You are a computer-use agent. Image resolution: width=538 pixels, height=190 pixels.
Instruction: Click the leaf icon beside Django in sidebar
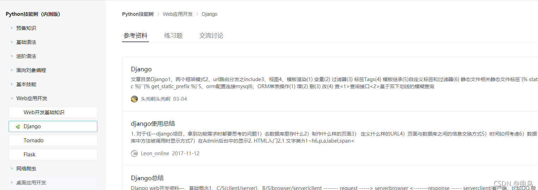(18, 126)
